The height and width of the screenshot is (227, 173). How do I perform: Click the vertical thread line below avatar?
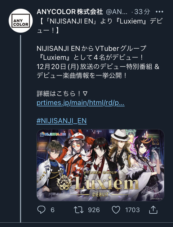[x=21, y=128]
